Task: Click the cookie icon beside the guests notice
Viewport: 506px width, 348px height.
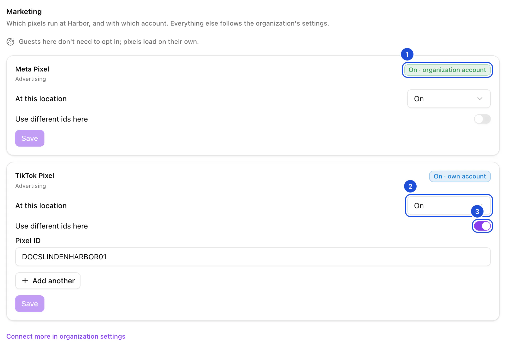Action: 10,42
